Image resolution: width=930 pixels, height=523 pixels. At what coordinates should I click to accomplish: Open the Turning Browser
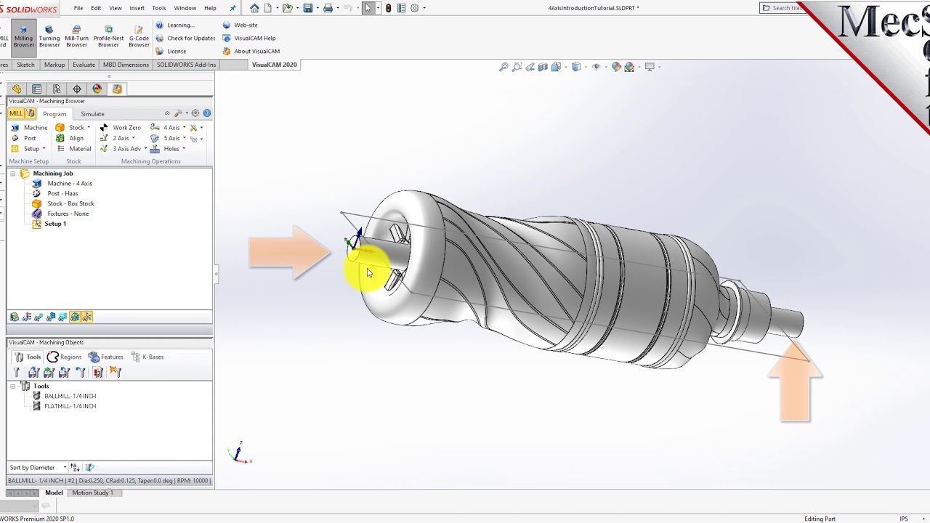(x=49, y=36)
